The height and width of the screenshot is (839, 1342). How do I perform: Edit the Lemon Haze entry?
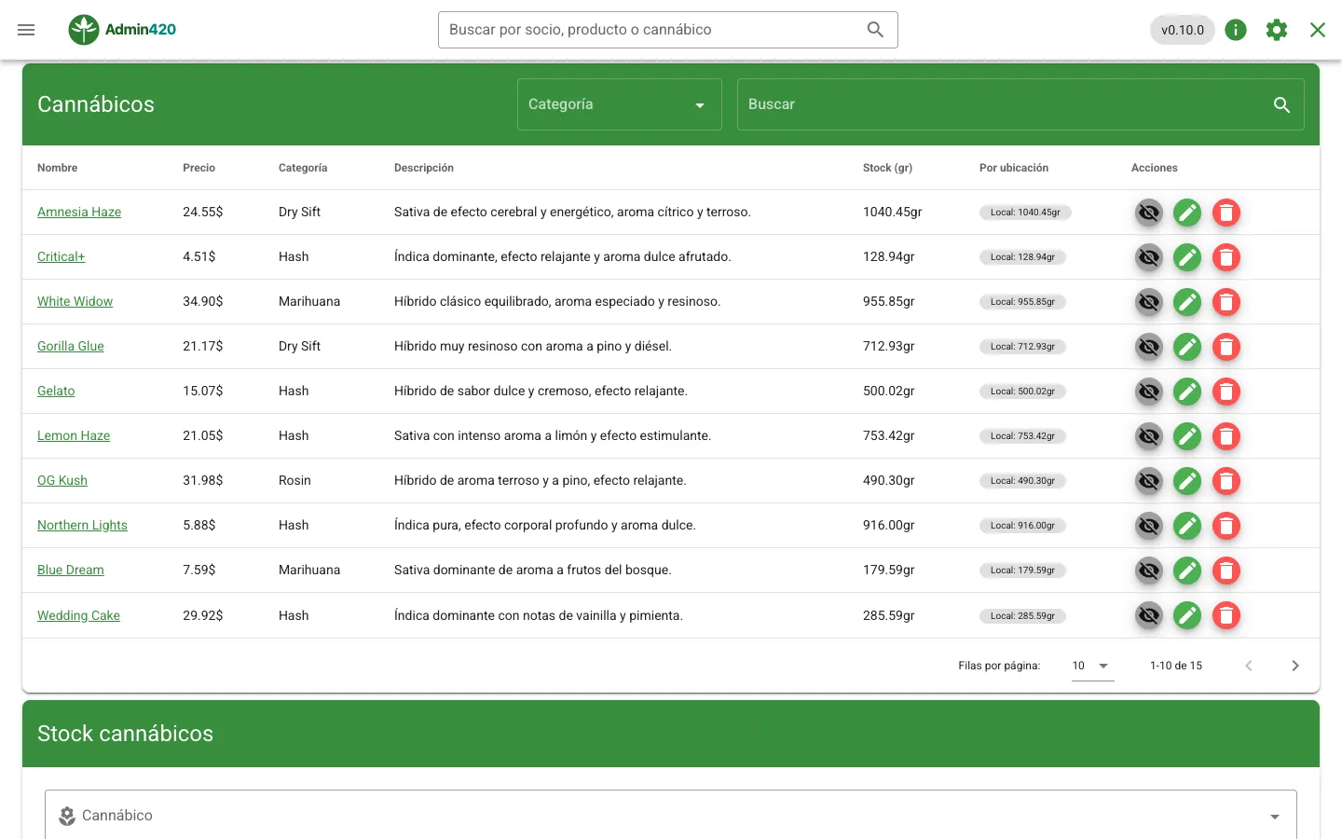[1187, 436]
